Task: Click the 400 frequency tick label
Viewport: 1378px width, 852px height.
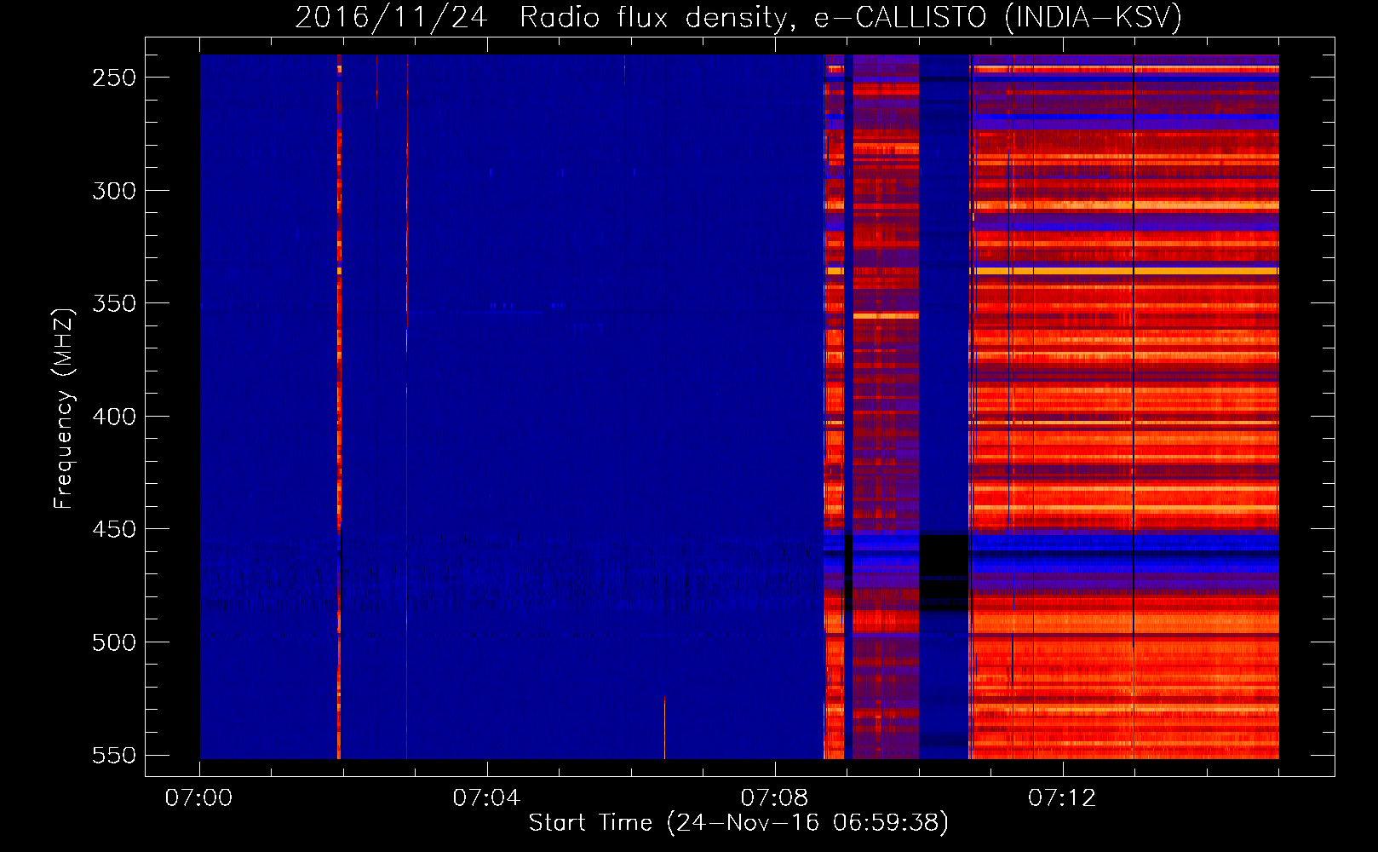Action: click(114, 417)
